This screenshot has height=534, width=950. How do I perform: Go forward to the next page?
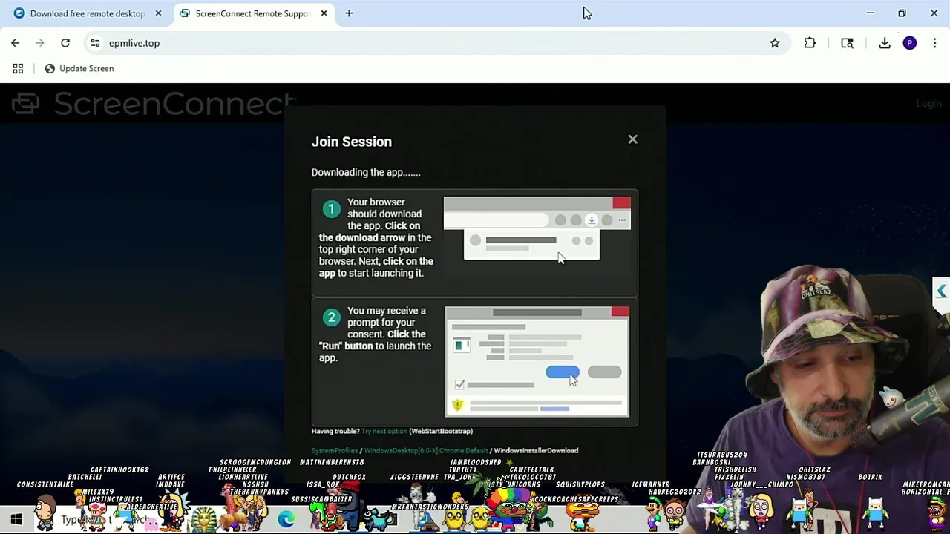[x=40, y=43]
